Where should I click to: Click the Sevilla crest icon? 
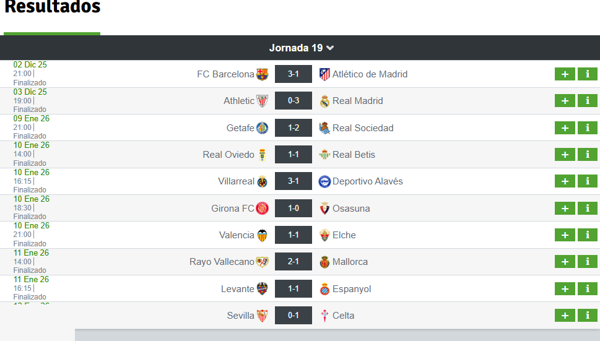coord(262,316)
